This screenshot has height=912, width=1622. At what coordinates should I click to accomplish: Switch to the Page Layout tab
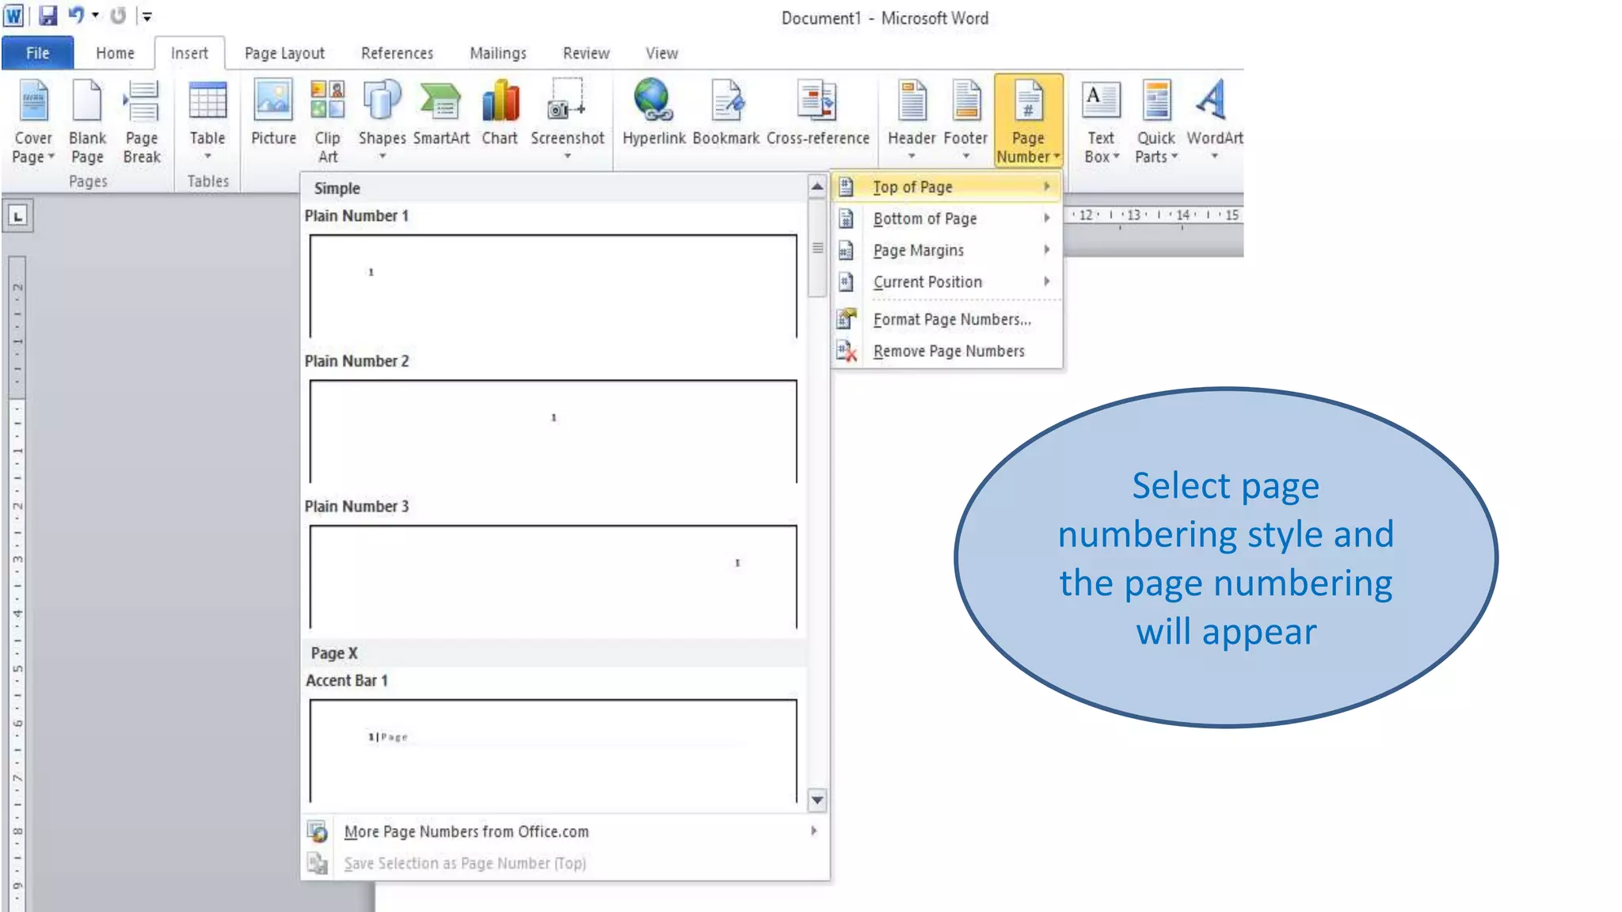point(284,53)
